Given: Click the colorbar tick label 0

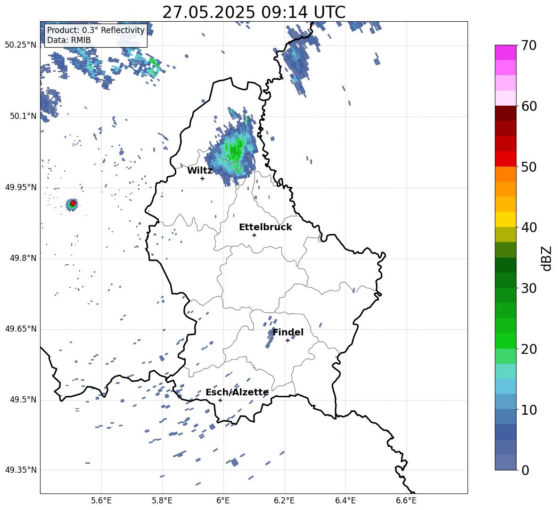Looking at the screenshot, I should [x=525, y=470].
